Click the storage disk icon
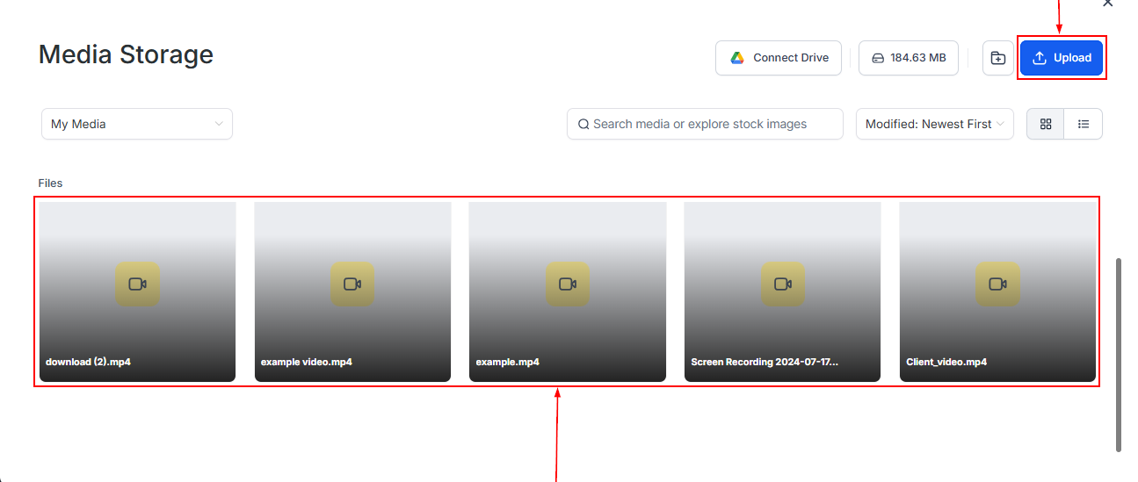The image size is (1138, 482). 877,58
